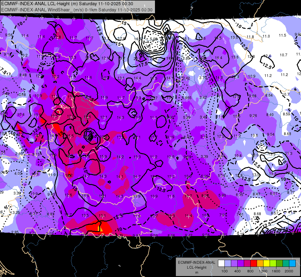The width and height of the screenshot is (301, 277).
Task: Click the deep purple legend swatch
Action: (x=241, y=263)
